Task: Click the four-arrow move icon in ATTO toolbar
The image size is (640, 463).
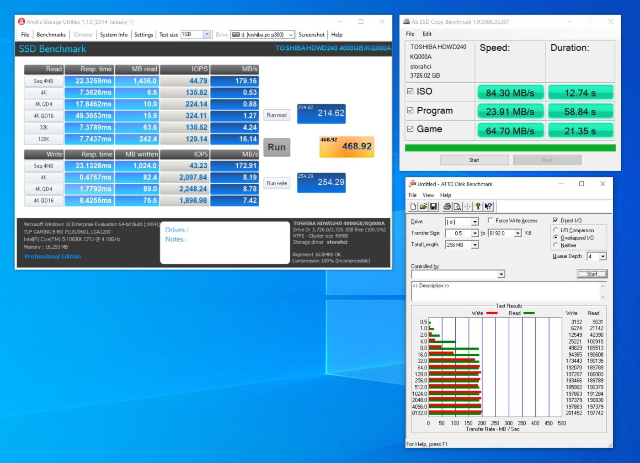Action: 467,207
